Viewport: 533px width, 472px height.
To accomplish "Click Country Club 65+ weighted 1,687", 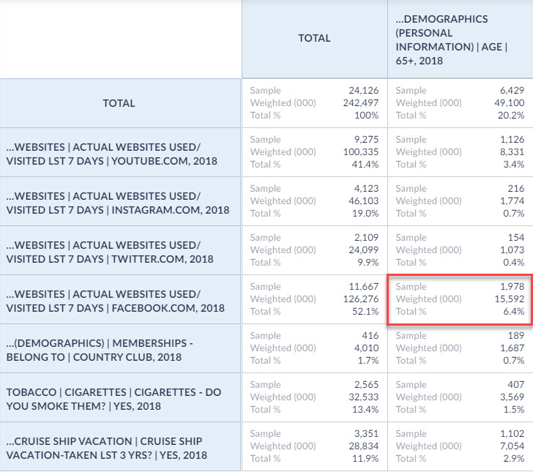I will coord(512,348).
